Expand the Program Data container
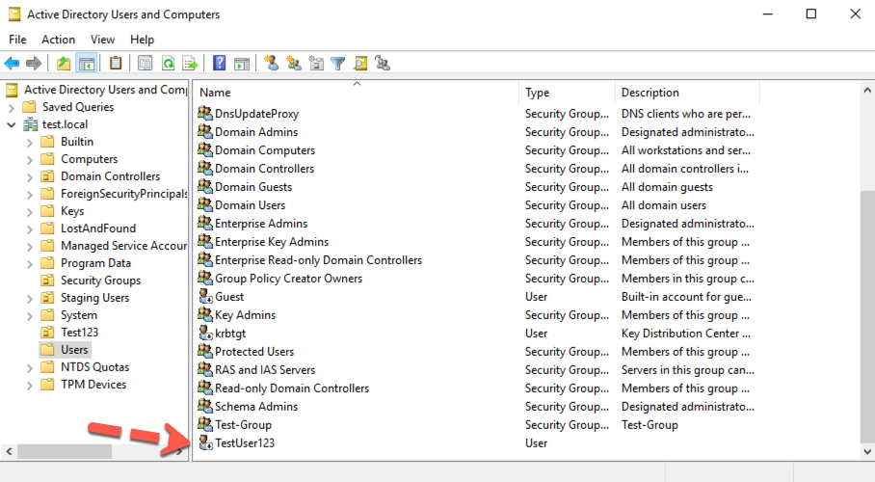 [30, 263]
